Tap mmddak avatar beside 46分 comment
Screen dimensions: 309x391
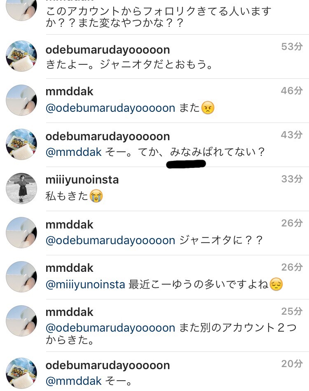(21, 100)
